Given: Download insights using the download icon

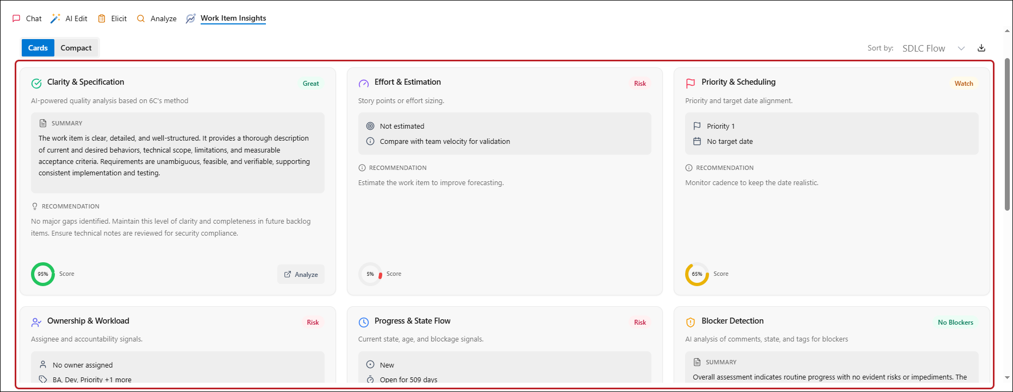Looking at the screenshot, I should 981,48.
